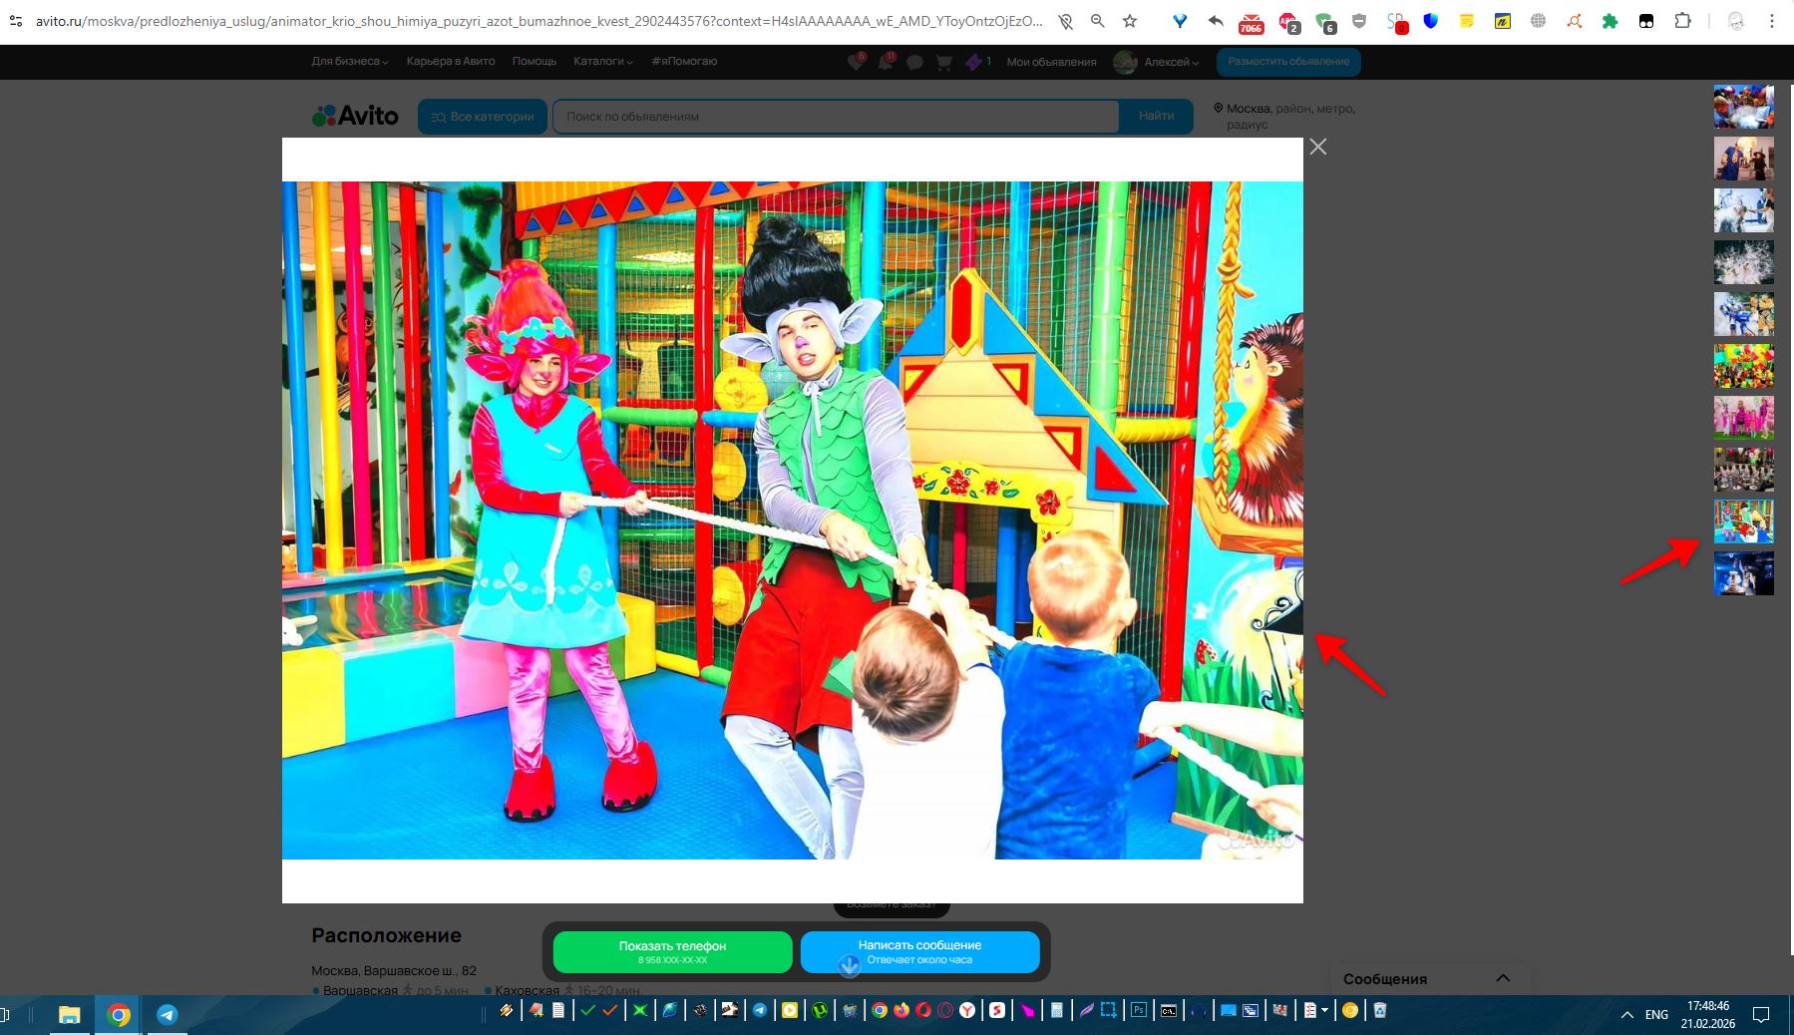Open the command prompt shortcut in quick launch
The height and width of the screenshot is (1035, 1794).
[x=1168, y=1010]
